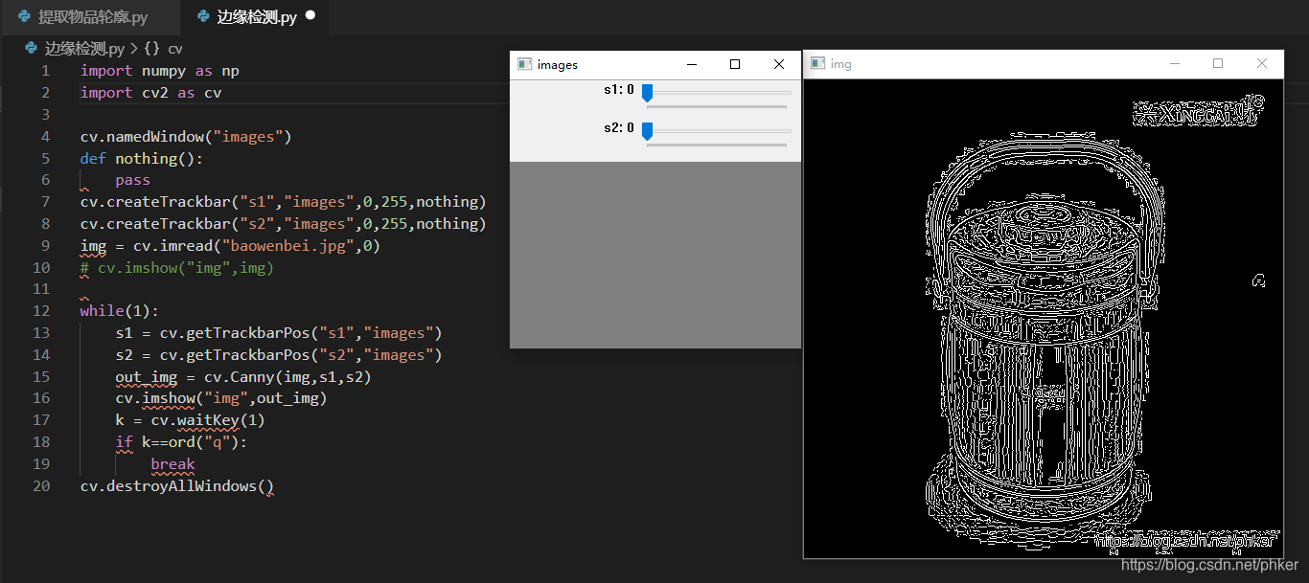The height and width of the screenshot is (583, 1309).
Task: Click the slider thumb for s2 trackbar
Action: [647, 131]
